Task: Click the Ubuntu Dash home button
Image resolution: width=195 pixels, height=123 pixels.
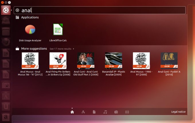Action: [x=6, y=11]
